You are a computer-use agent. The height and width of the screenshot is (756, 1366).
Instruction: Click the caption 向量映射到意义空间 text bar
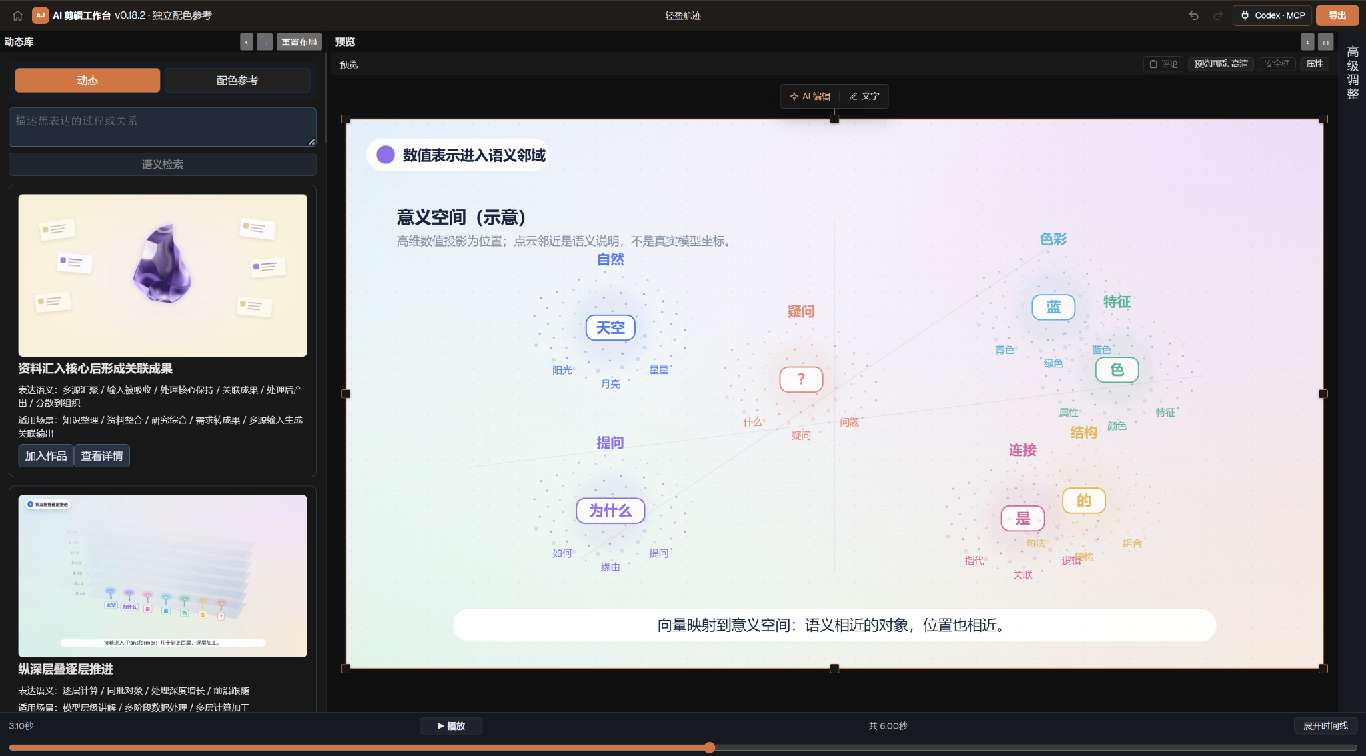(834, 625)
